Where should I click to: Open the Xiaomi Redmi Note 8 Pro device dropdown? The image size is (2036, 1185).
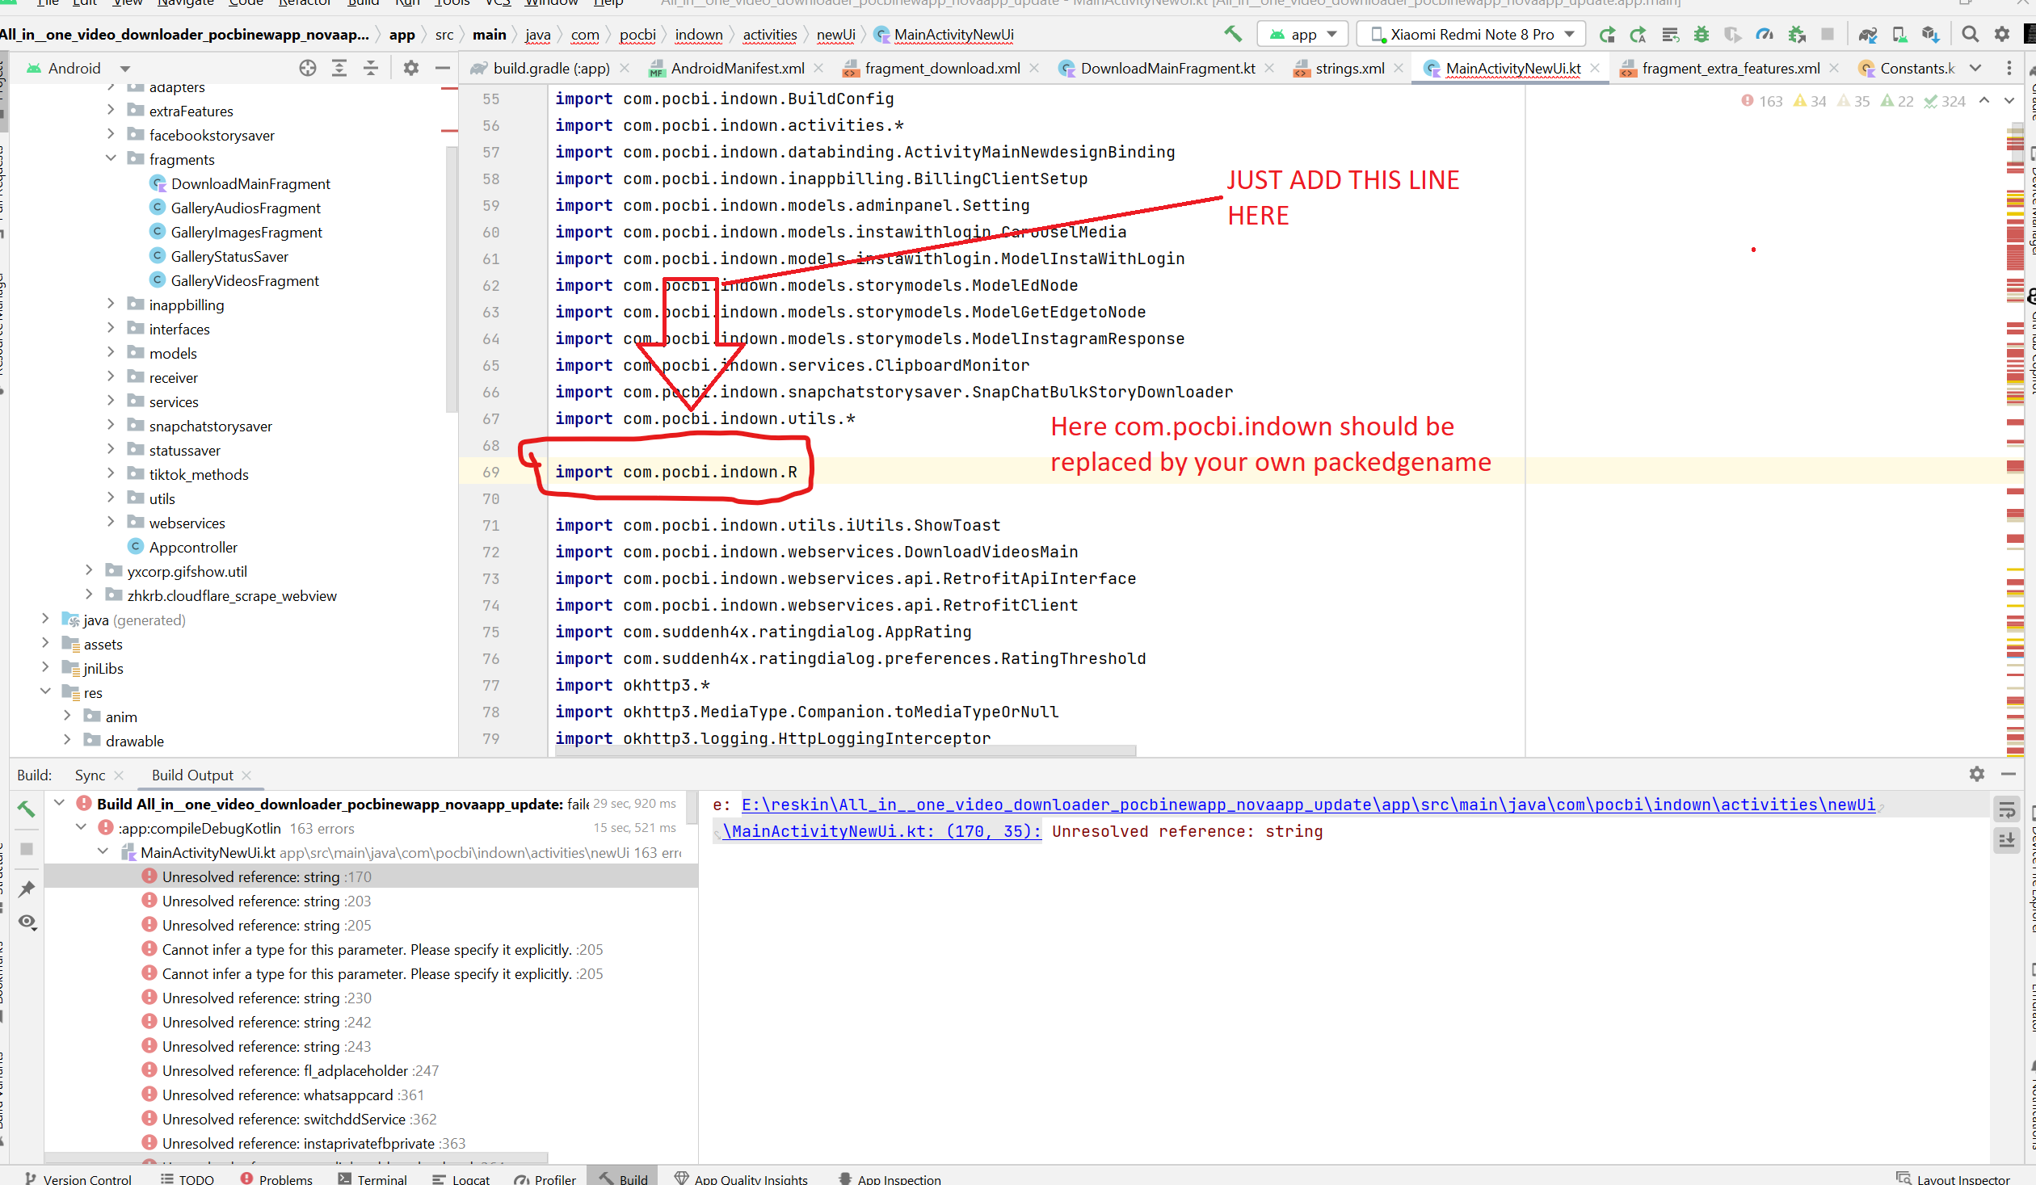click(1470, 34)
